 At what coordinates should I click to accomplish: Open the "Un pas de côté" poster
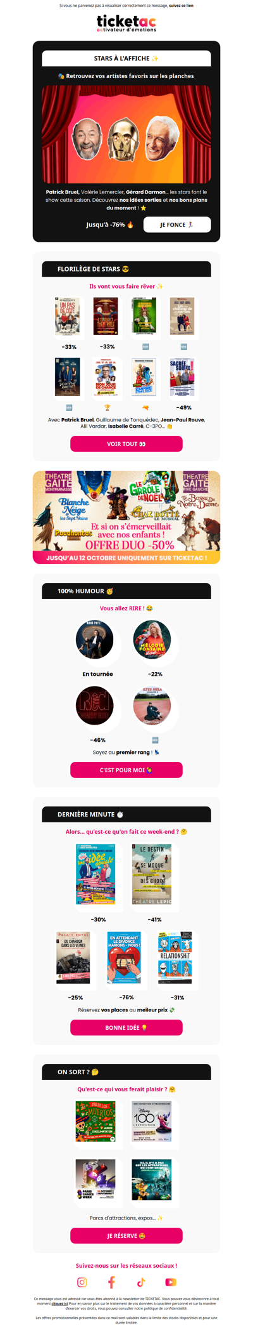tap(68, 317)
